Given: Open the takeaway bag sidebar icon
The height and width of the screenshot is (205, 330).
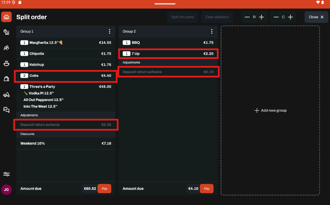Looking at the screenshot, I should tap(6, 79).
